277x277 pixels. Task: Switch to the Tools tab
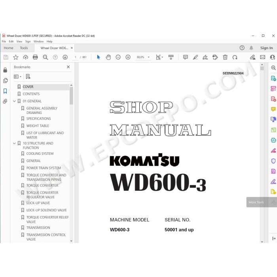click(24, 48)
